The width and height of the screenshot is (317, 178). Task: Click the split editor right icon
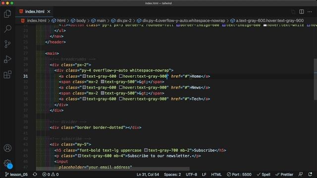[x=302, y=12]
